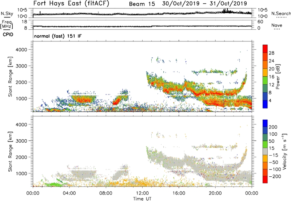
Task: Click the "60" tick on the Nave axis
Action: (260, 22)
